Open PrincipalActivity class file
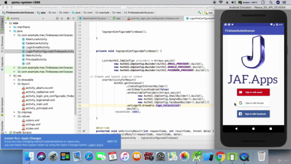This screenshot has height=164, width=291. (36, 60)
